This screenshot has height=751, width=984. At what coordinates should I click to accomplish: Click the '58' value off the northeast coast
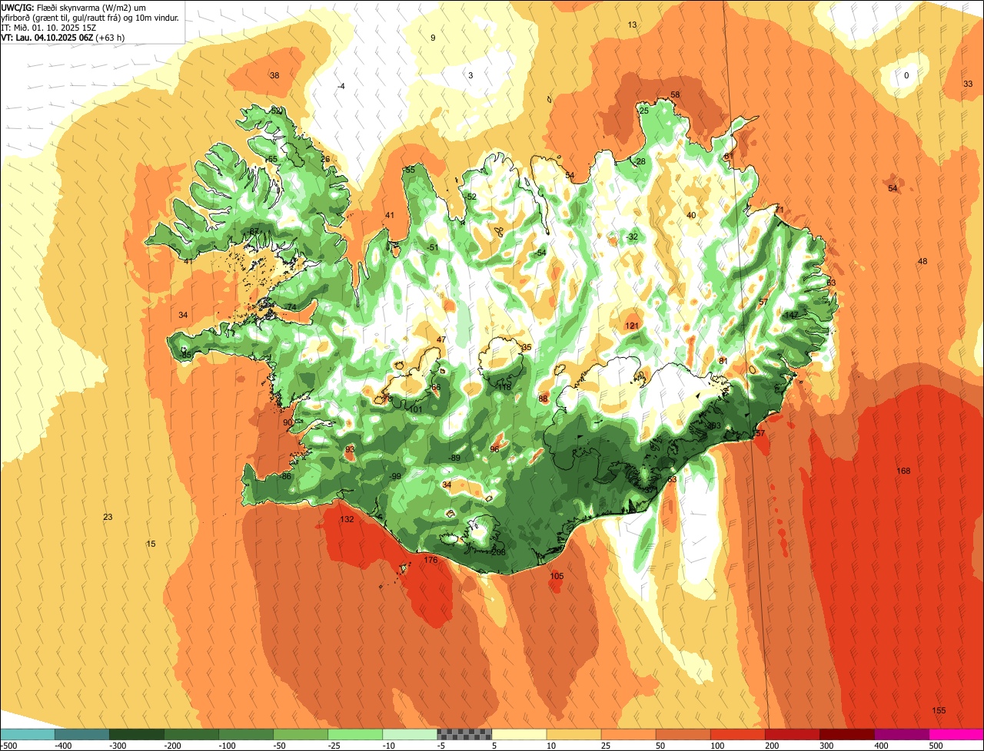(x=675, y=95)
